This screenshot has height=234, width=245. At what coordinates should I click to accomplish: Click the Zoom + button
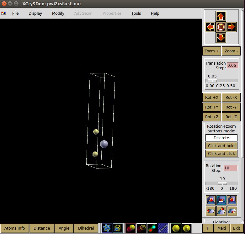click(x=211, y=51)
